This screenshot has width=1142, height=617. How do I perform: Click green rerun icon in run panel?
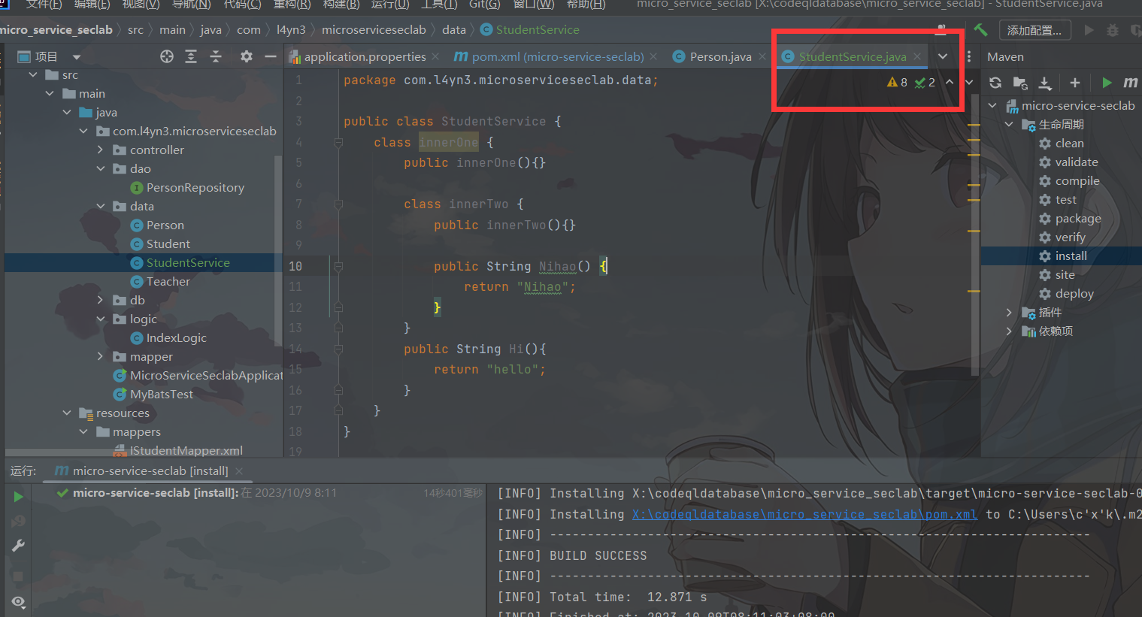[18, 497]
